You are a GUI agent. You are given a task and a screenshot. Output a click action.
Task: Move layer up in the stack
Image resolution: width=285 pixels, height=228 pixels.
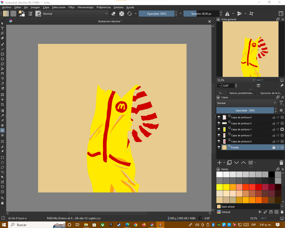[x=243, y=163]
